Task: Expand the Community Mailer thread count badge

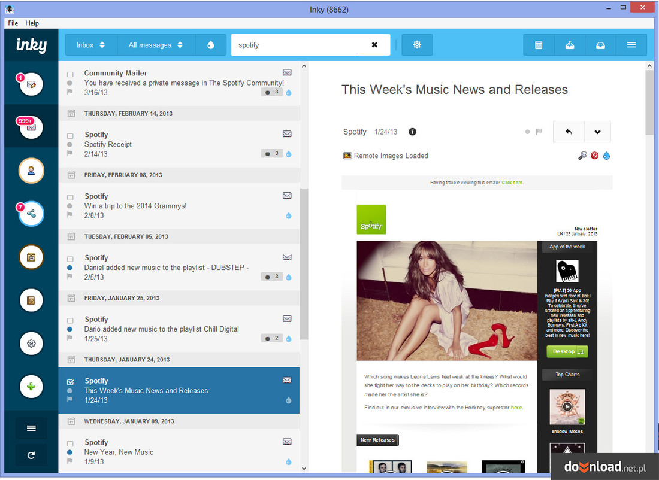Action: (x=272, y=92)
